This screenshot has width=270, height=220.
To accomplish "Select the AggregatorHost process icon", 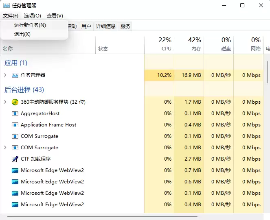I will pos(15,113).
